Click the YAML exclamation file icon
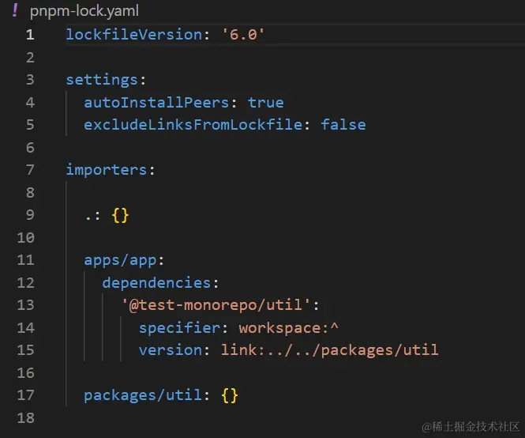The width and height of the screenshot is (525, 438). [15, 10]
